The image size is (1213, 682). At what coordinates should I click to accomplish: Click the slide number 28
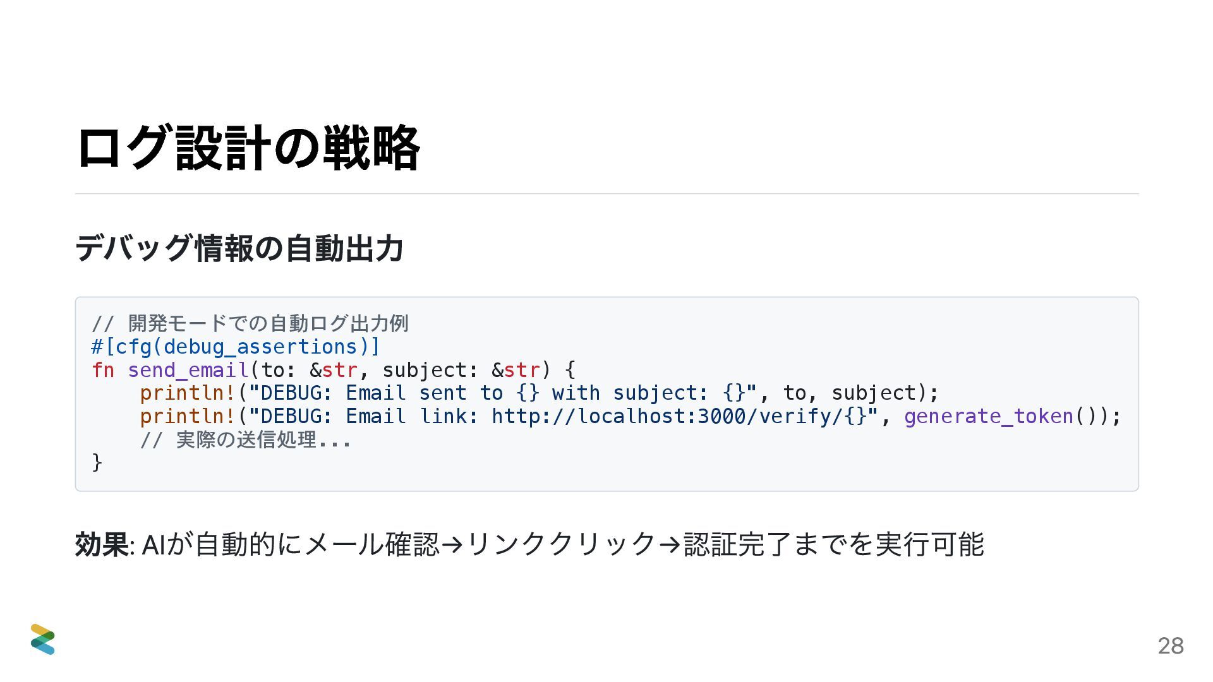pos(1171,645)
